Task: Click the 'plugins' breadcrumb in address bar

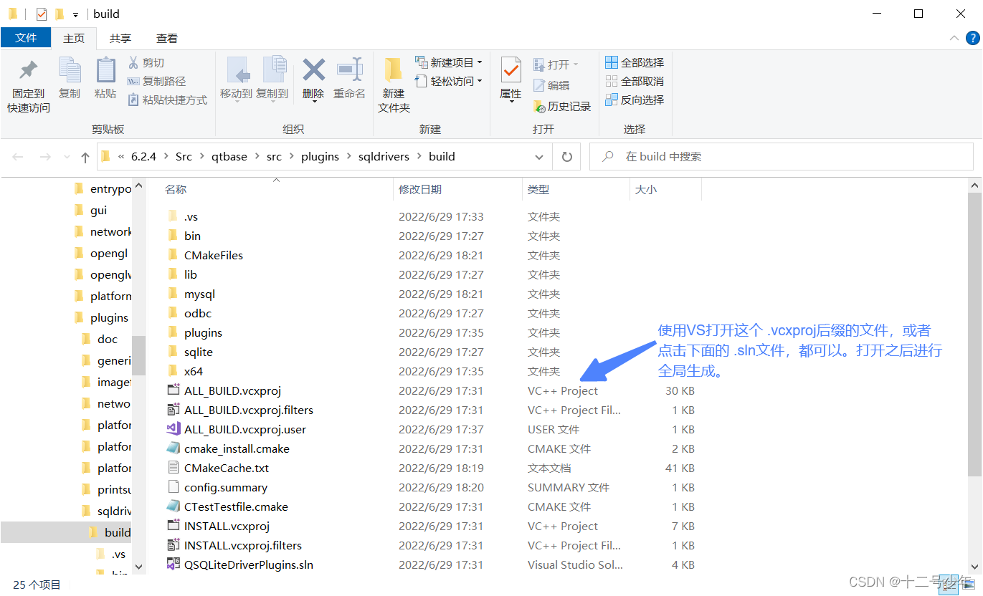Action: click(320, 157)
